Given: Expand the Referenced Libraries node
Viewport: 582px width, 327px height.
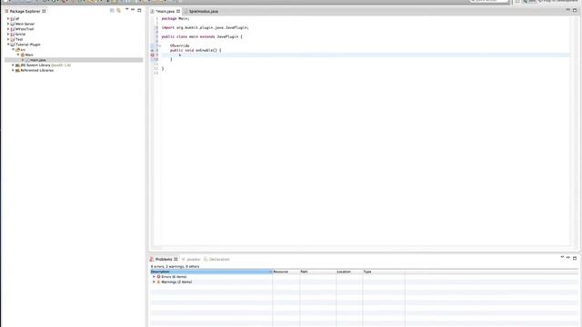Looking at the screenshot, I should [x=13, y=71].
